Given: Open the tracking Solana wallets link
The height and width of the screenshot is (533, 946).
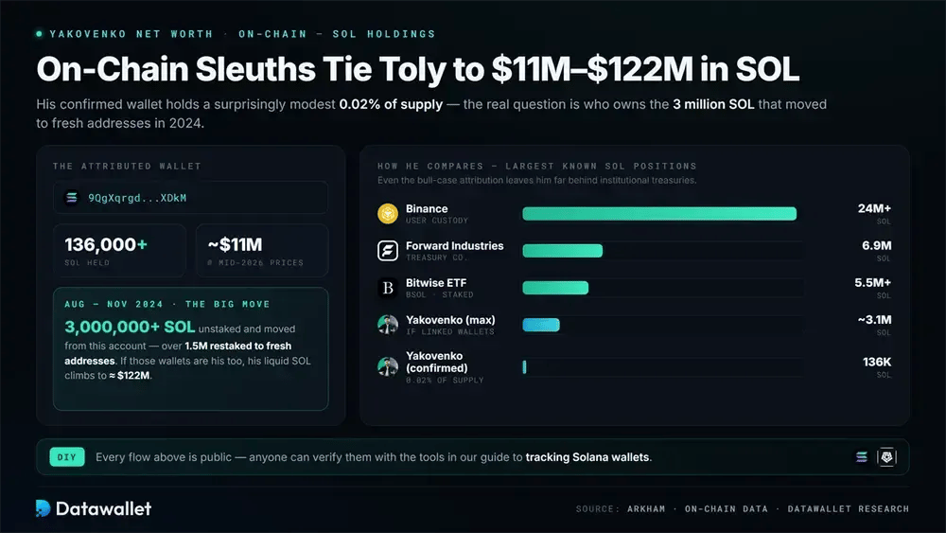Looking at the screenshot, I should click(x=587, y=457).
